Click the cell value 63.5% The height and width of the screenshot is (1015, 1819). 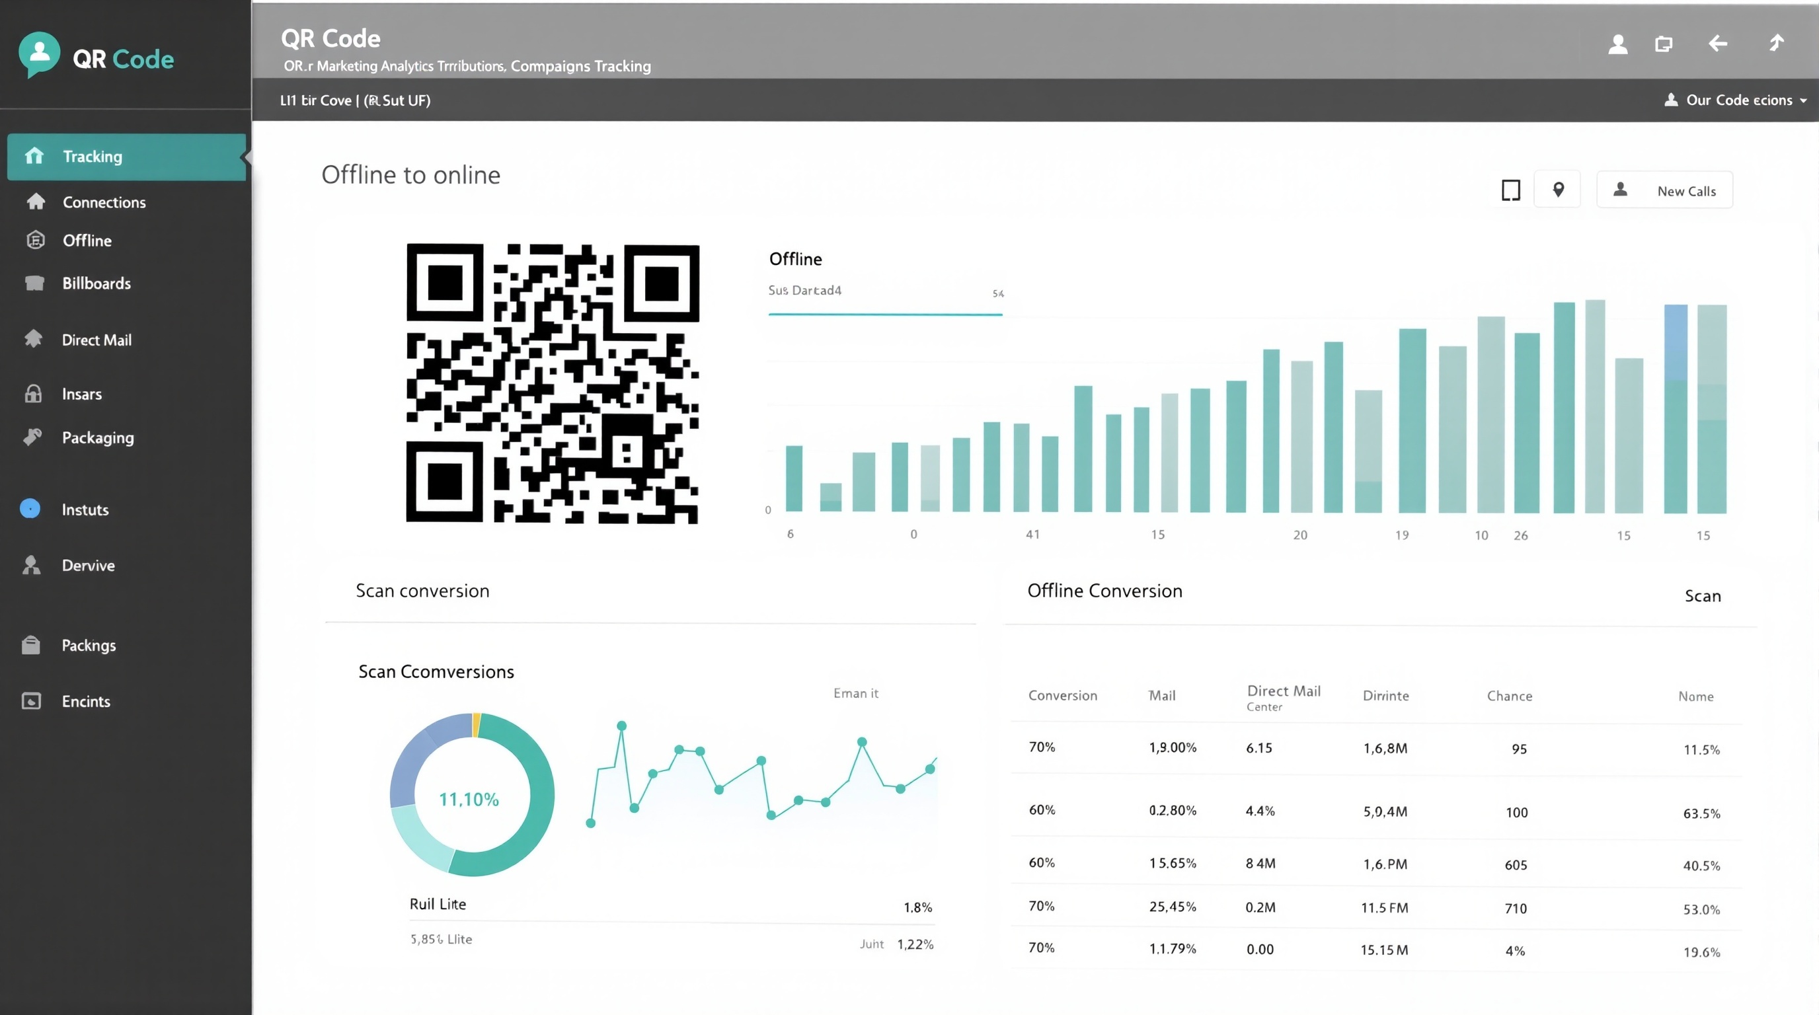coord(1701,813)
